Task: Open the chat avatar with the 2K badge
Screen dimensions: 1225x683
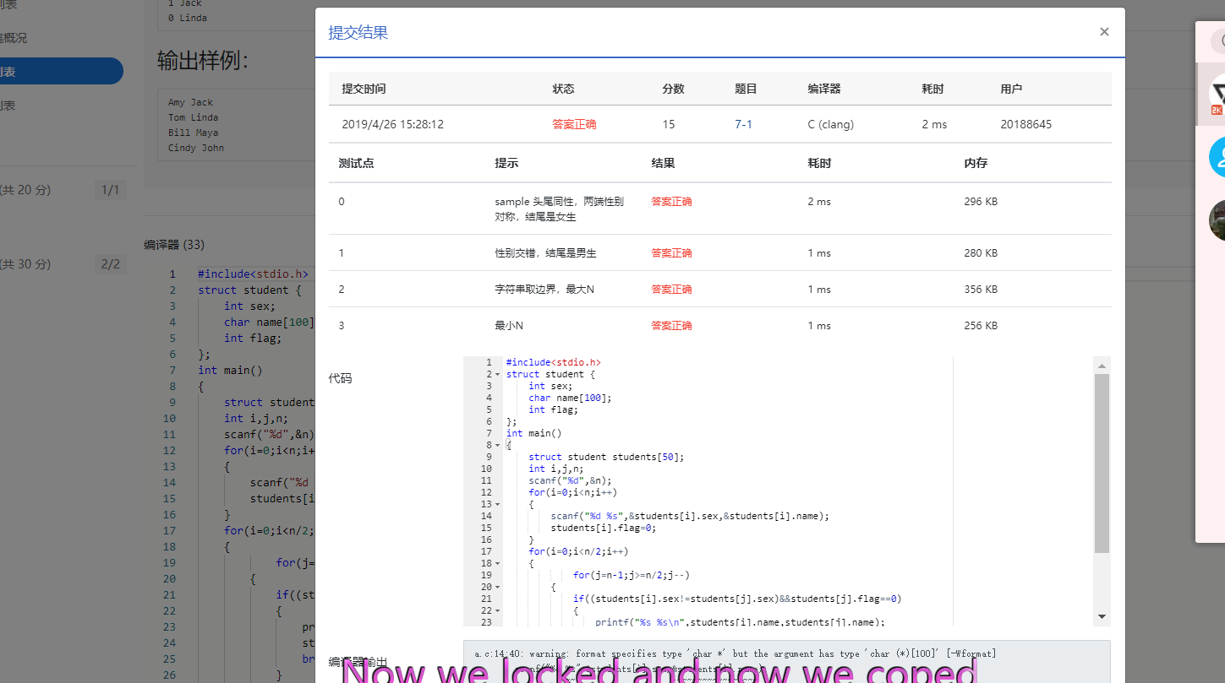Action: pos(1217,94)
